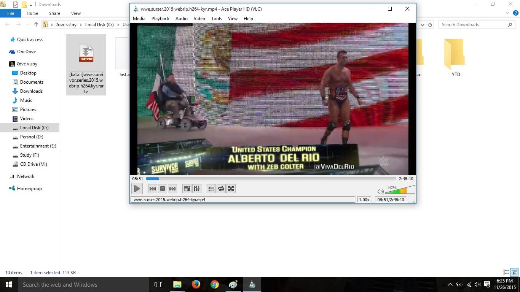Click the 08:51/2:48:10 status time
The width and height of the screenshot is (520, 292).
391,200
